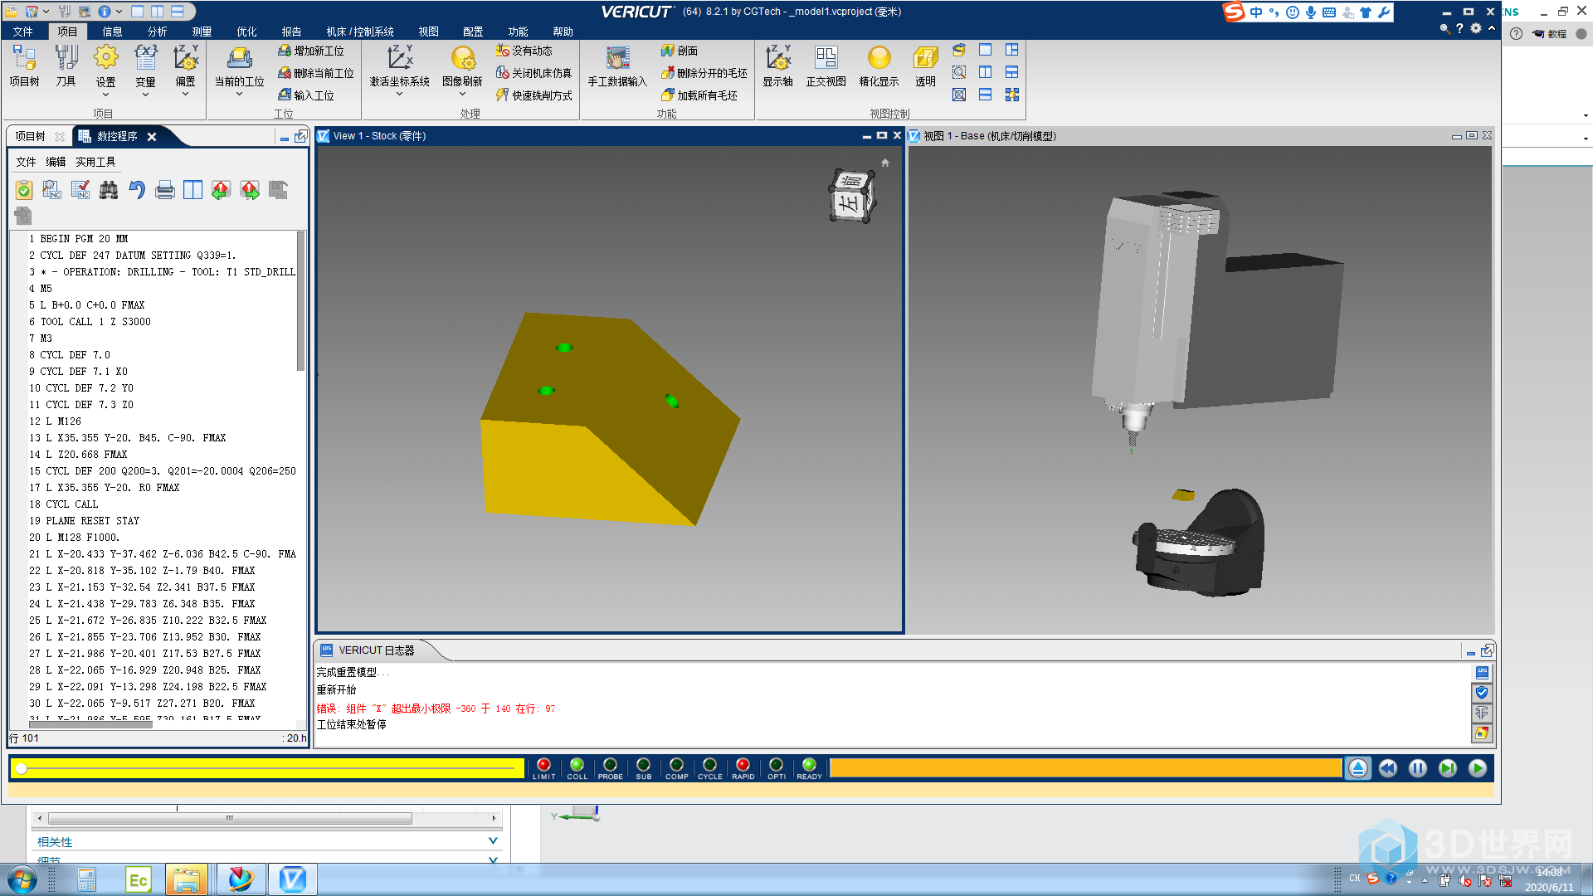Expand the 相关性 section chevron
This screenshot has height=896, width=1593.
click(493, 841)
